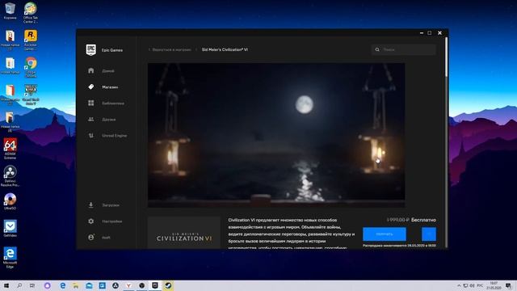This screenshot has height=291, width=517.
Task: Open Mail app from taskbar
Action: tap(89, 285)
